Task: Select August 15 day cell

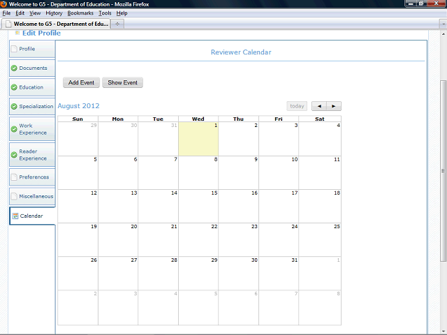Action: (198, 207)
